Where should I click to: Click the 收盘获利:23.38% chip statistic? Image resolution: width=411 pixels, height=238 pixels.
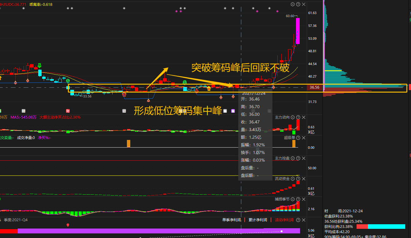click(x=339, y=216)
